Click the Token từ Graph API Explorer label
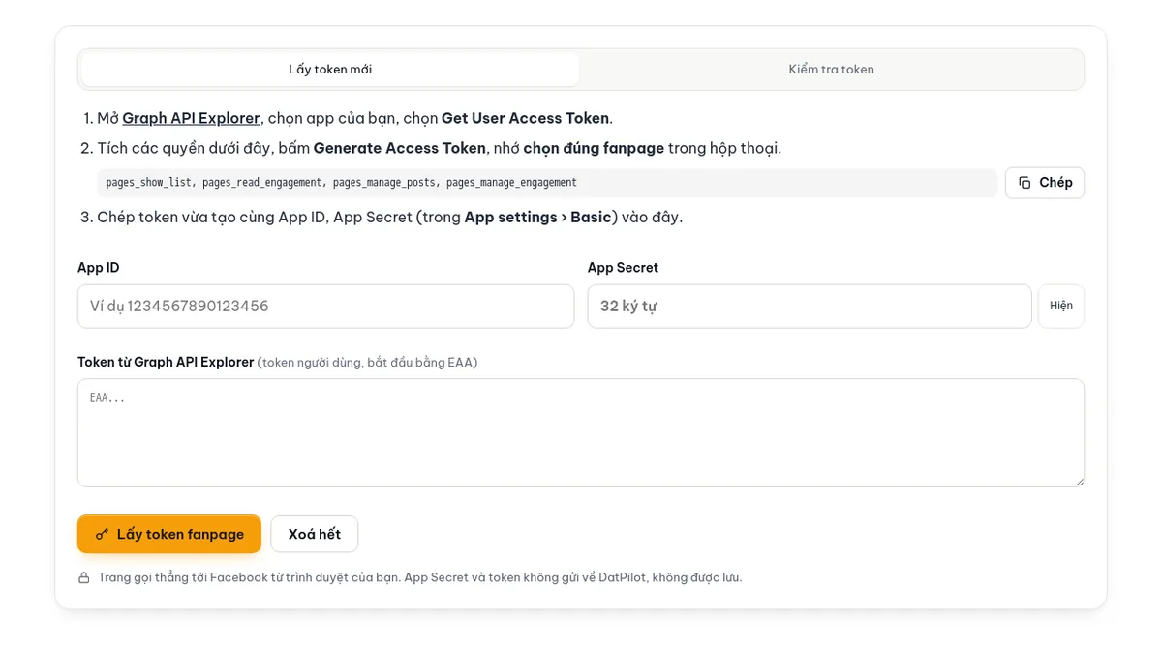Image resolution: width=1162 pixels, height=646 pixels. pyautogui.click(x=166, y=362)
